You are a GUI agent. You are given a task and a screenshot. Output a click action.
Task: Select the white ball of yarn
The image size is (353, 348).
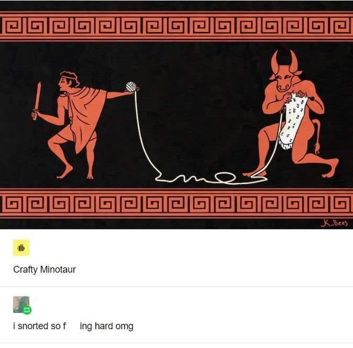coord(131,87)
